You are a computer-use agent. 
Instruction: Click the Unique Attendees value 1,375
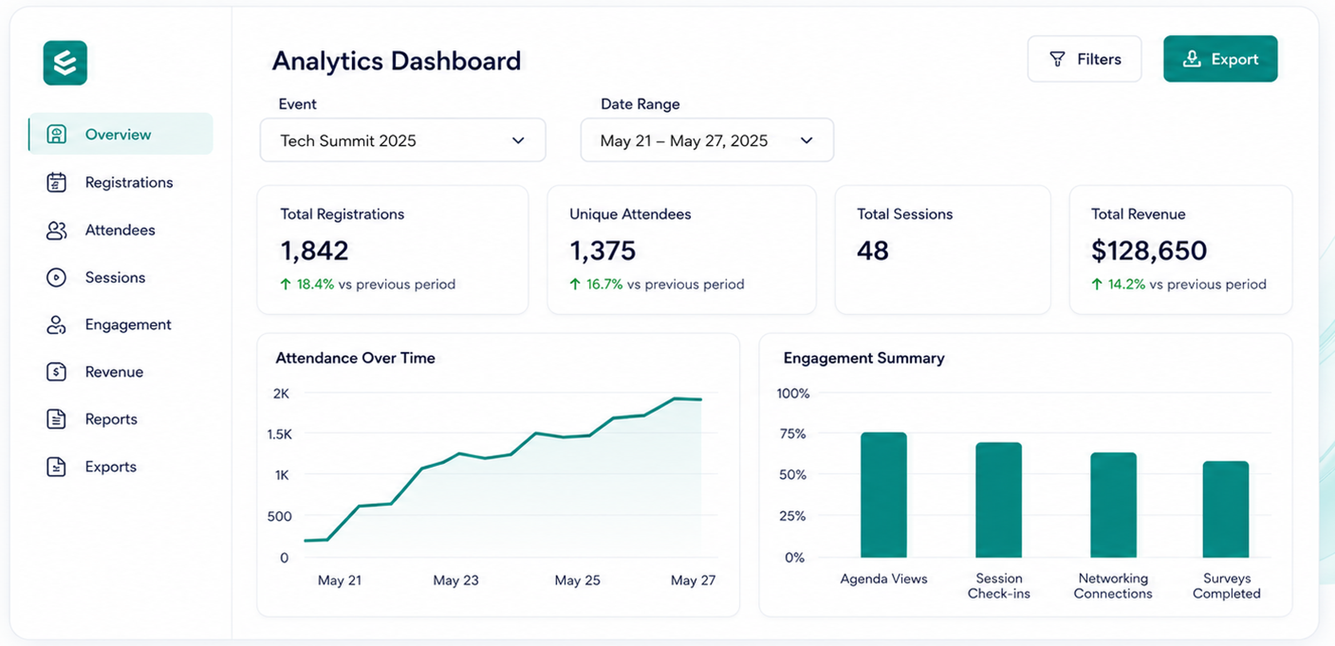tap(602, 251)
